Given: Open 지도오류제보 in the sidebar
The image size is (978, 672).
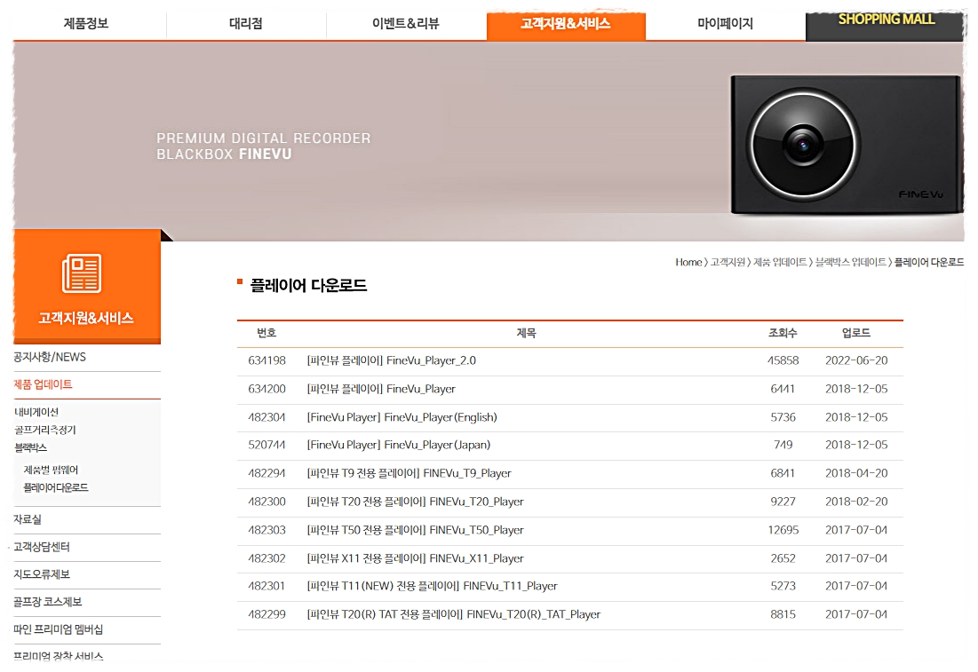Looking at the screenshot, I should click(x=42, y=574).
